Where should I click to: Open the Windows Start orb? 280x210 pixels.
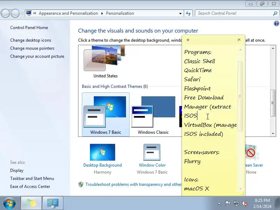[x=9, y=203]
